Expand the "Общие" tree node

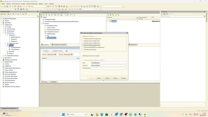[1, 21]
